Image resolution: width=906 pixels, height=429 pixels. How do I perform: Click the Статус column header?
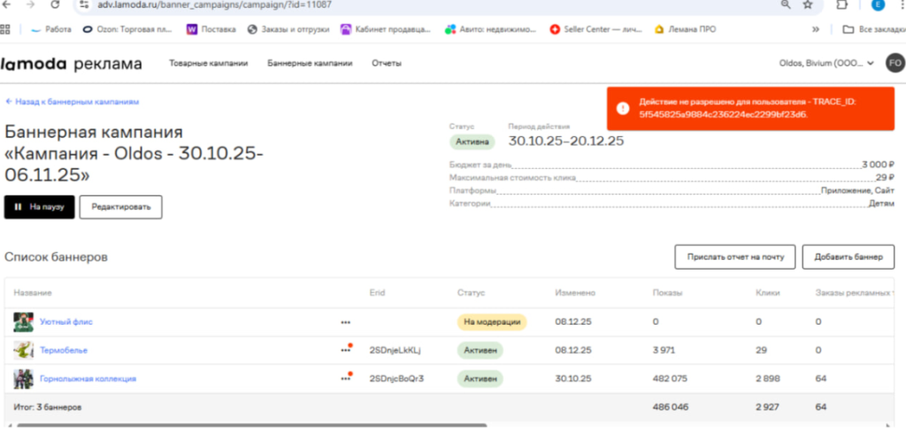point(471,293)
